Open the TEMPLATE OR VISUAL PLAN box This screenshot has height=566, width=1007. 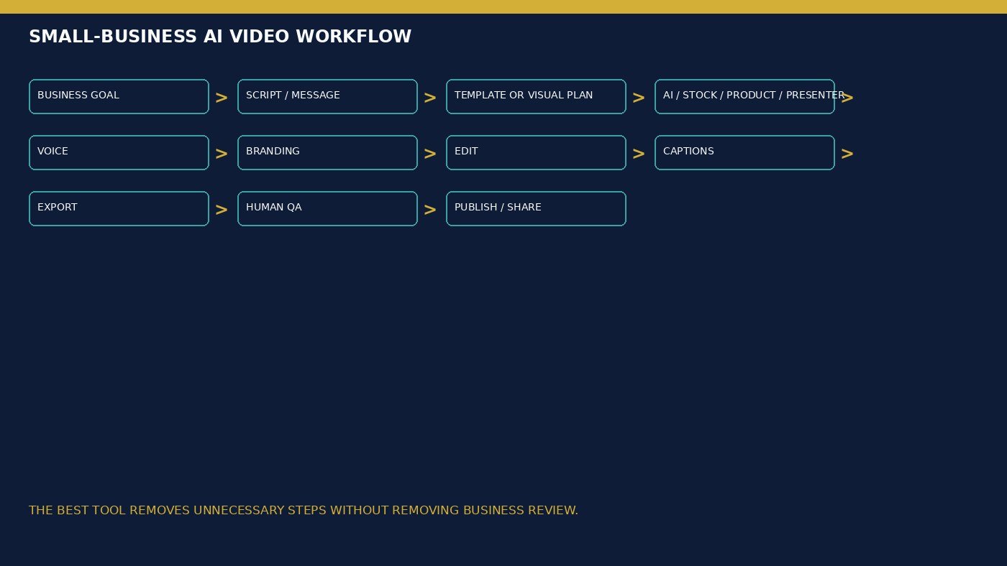(x=536, y=96)
